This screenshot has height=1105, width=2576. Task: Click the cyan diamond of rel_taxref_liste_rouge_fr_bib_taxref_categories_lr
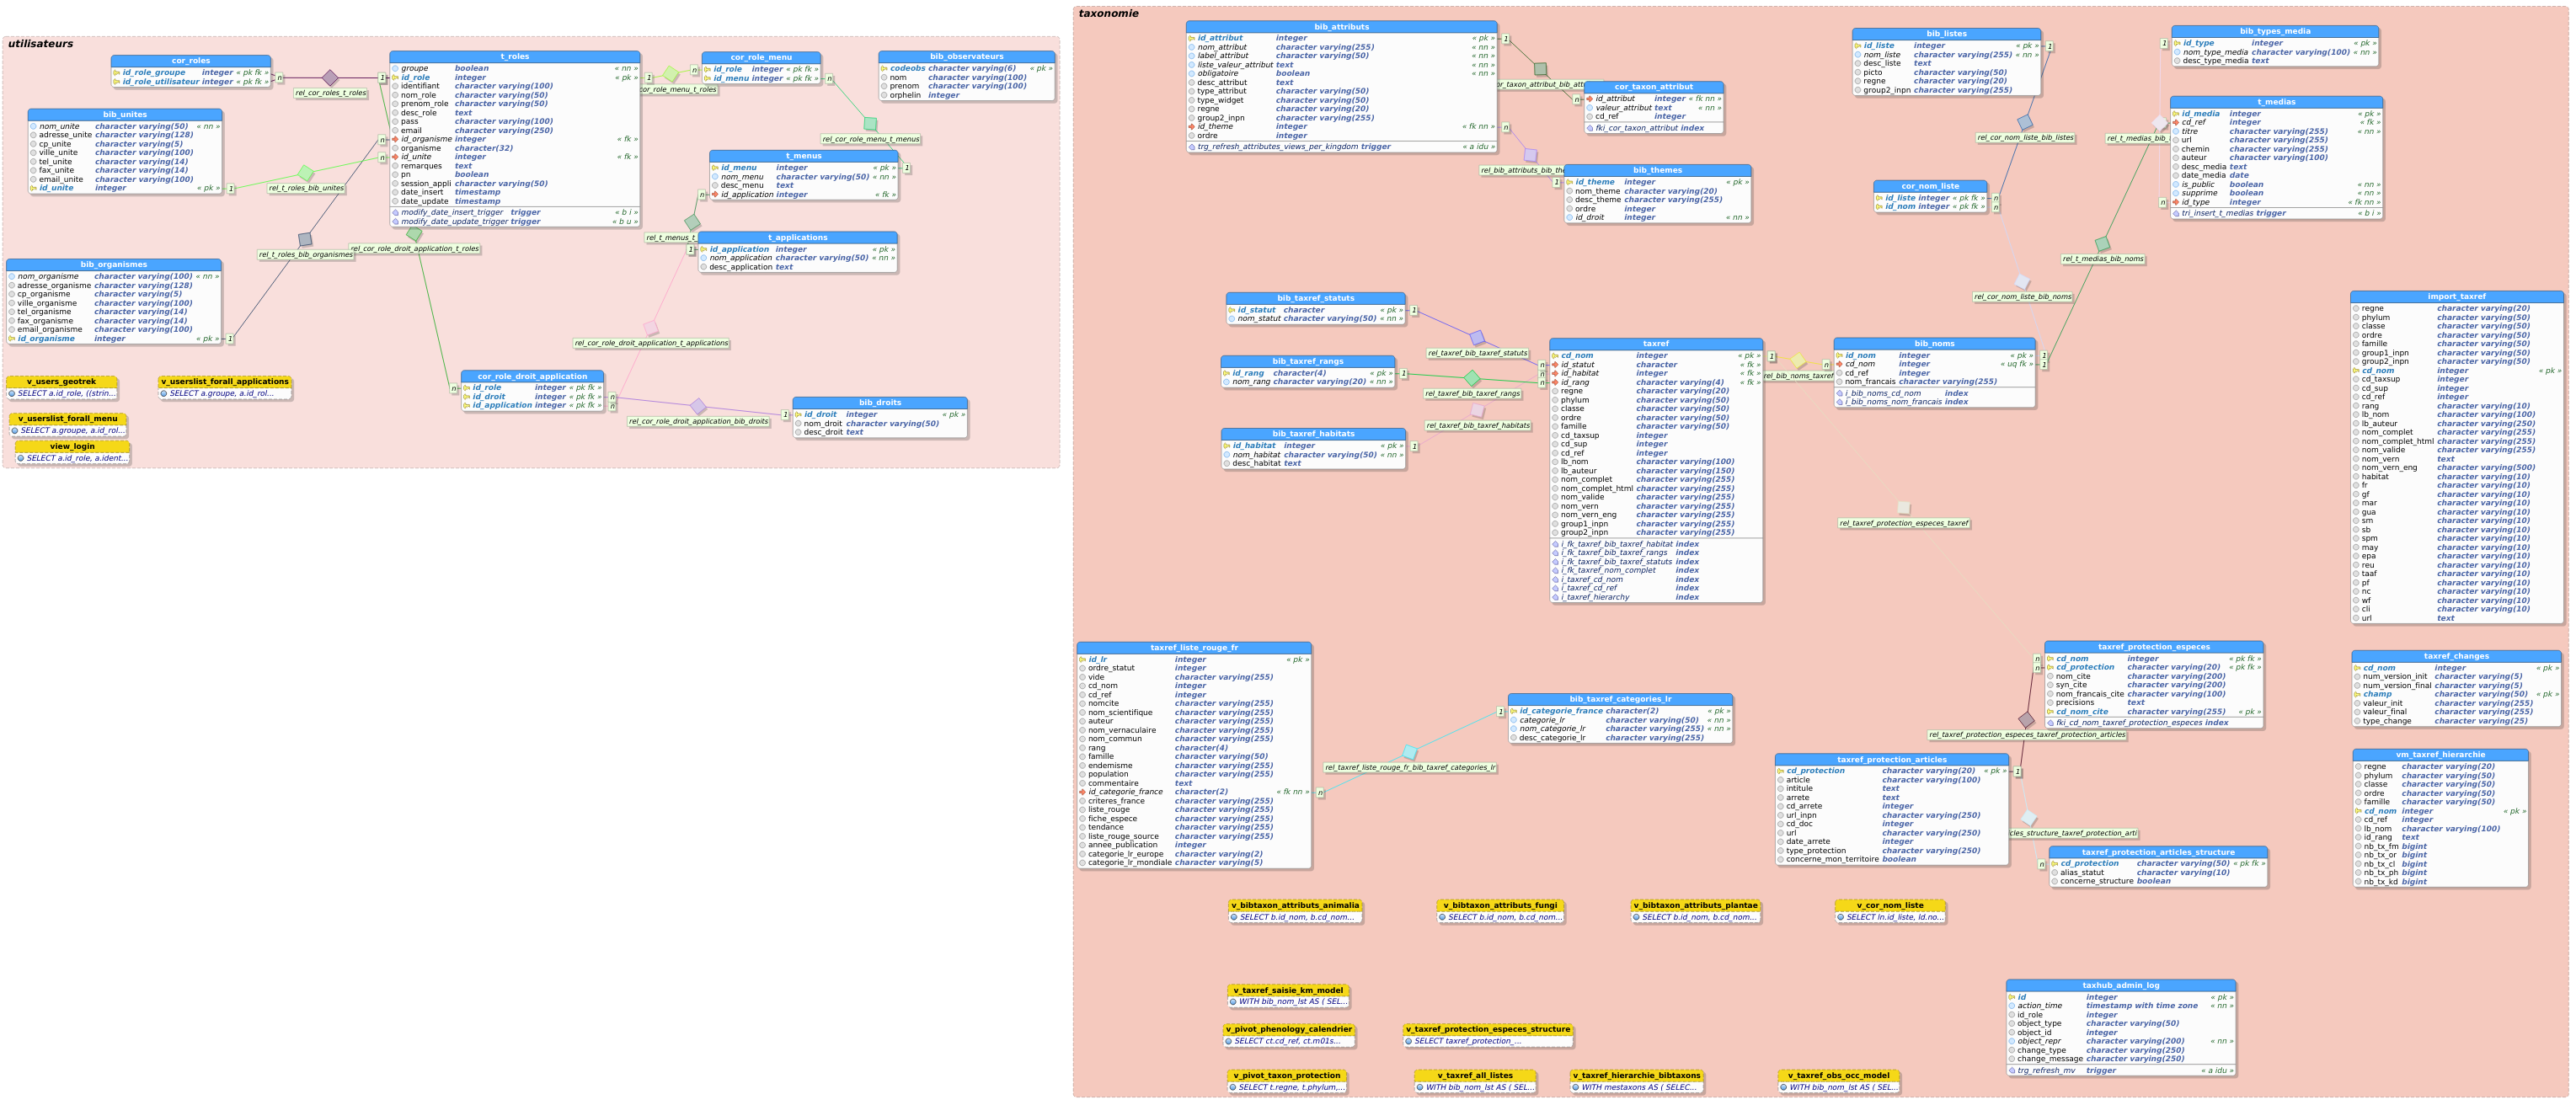1410,752
